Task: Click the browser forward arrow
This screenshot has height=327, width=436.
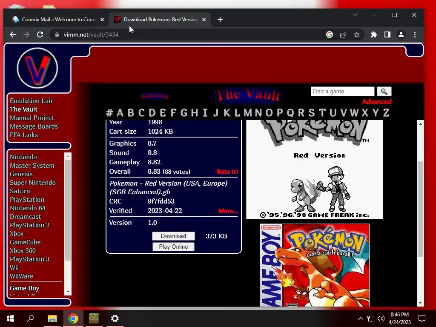Action: tap(26, 34)
